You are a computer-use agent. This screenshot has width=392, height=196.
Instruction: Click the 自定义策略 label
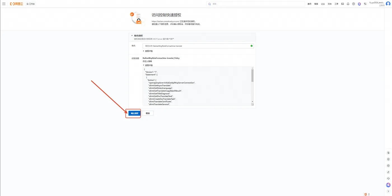147,61
